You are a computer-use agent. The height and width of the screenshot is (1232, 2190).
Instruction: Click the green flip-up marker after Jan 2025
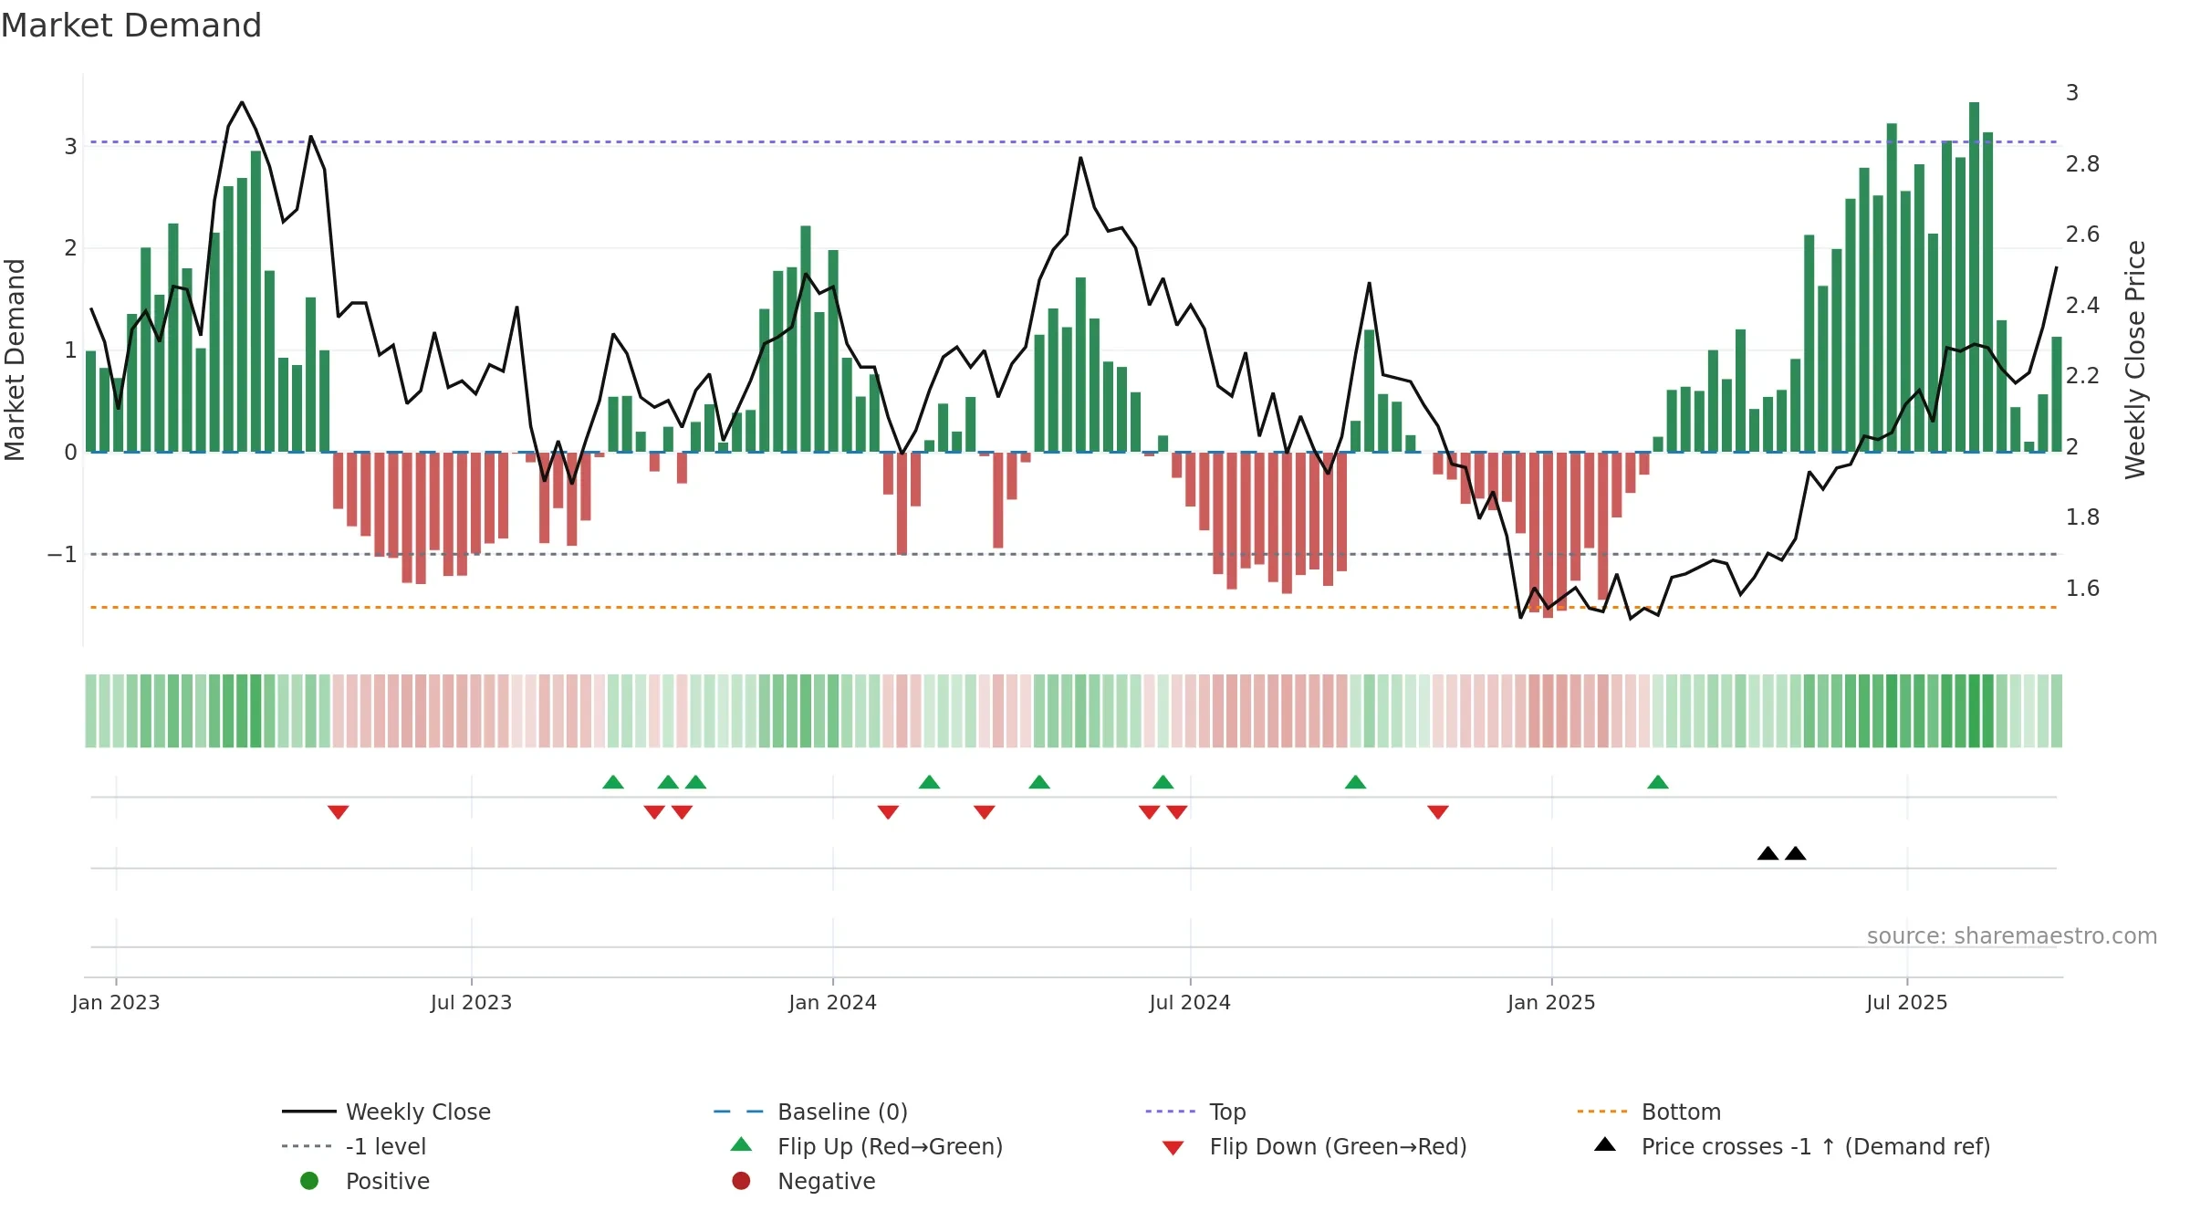(x=1658, y=782)
